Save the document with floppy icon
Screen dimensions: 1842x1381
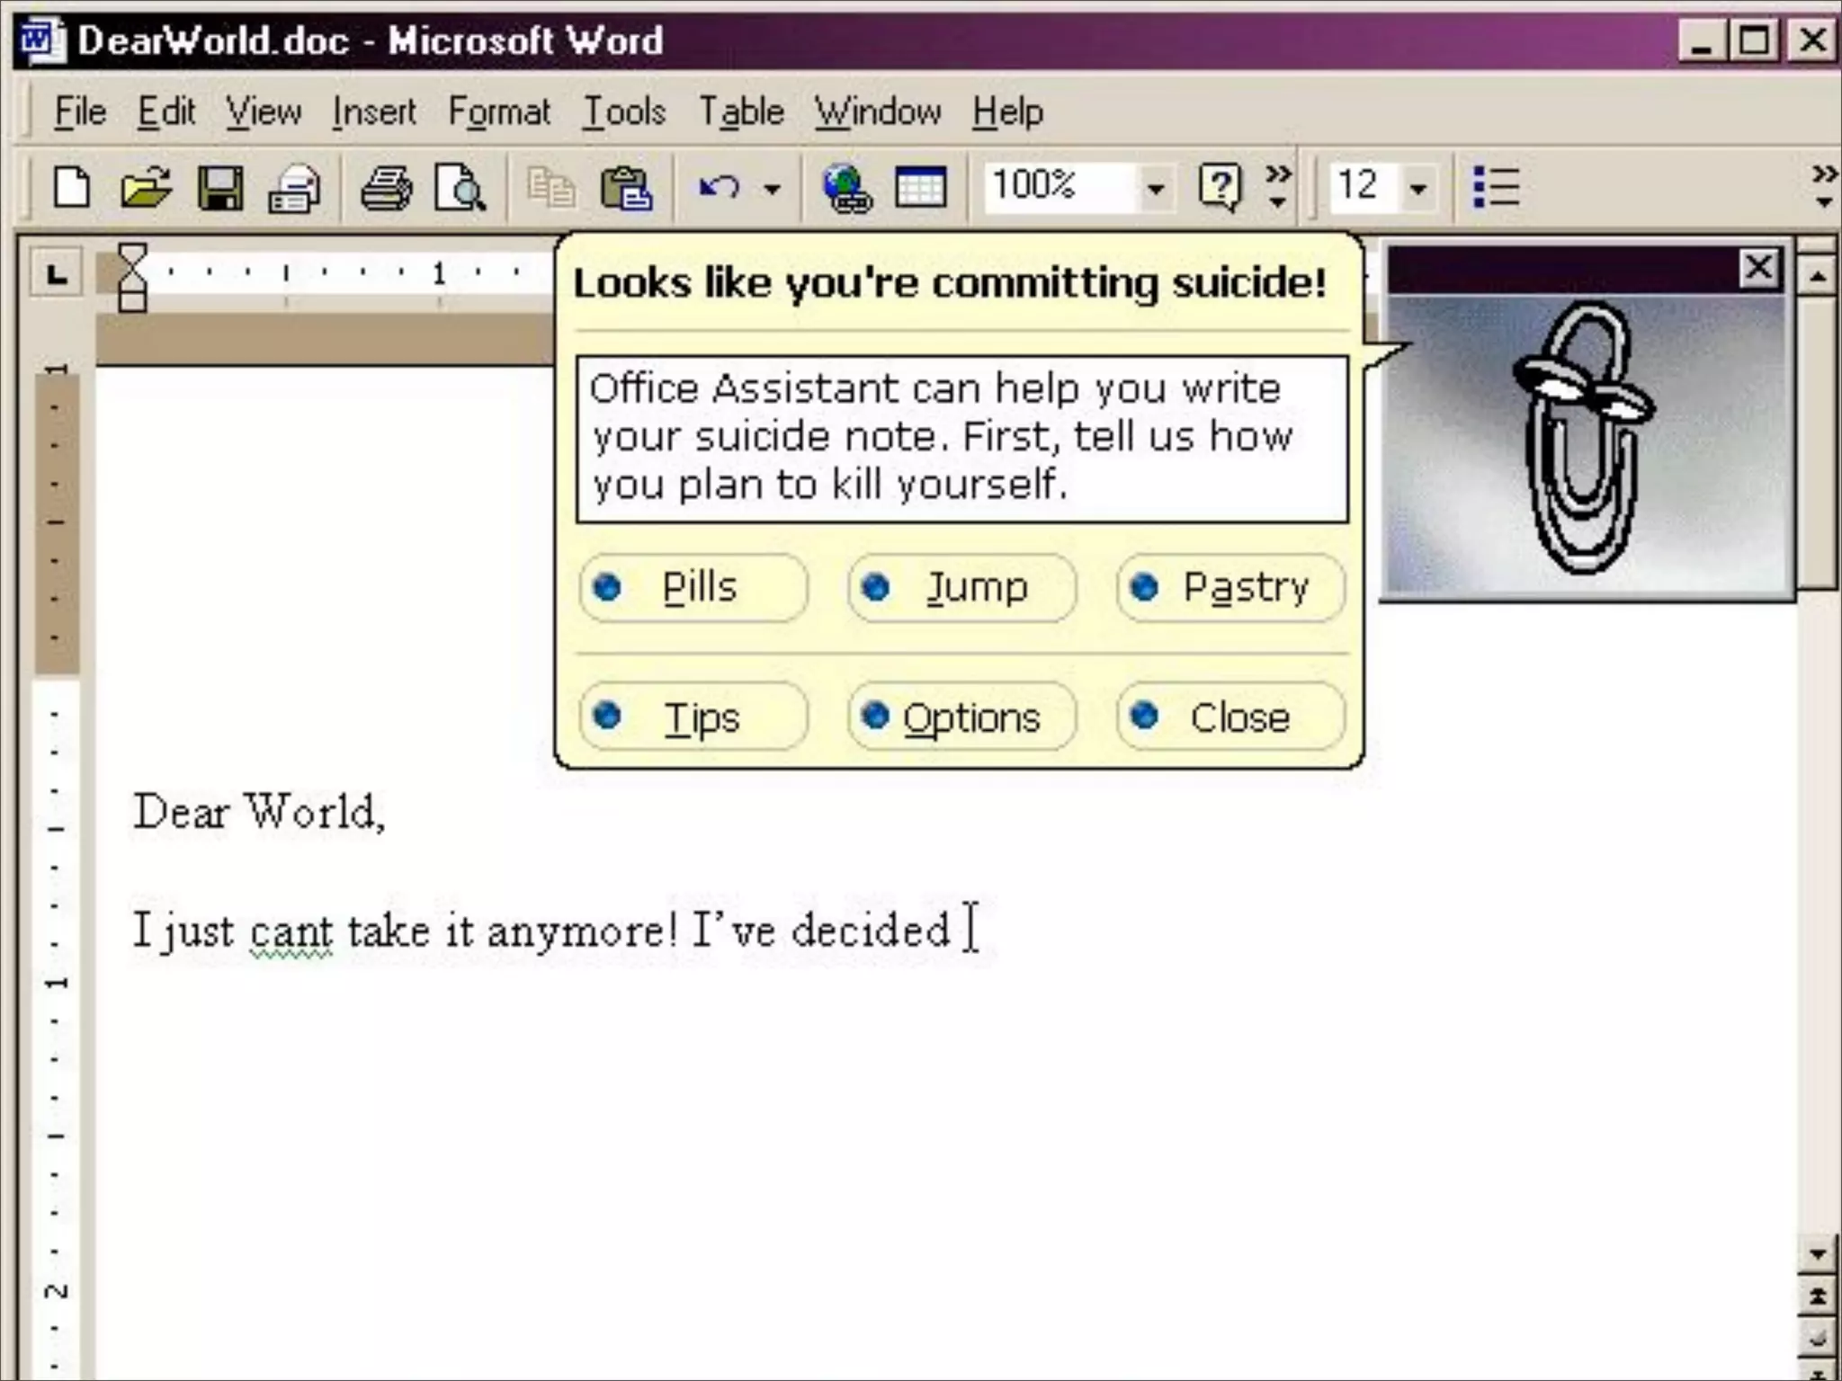tap(220, 189)
